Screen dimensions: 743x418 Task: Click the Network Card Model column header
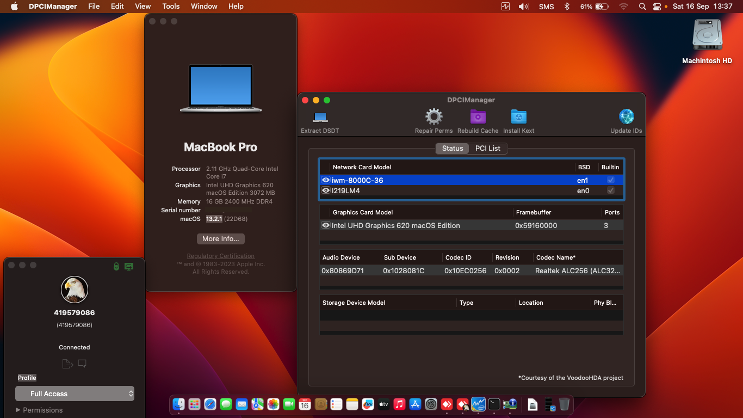tap(362, 167)
